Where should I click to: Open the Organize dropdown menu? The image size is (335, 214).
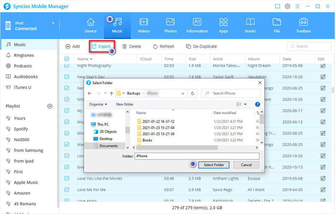[x=98, y=104]
